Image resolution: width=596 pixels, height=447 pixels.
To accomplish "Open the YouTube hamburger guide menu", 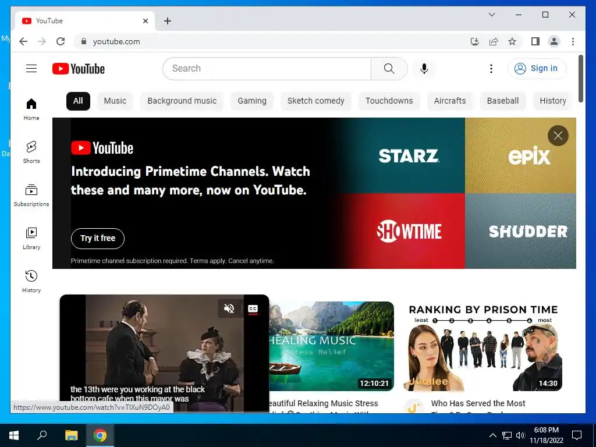I will tap(31, 69).
